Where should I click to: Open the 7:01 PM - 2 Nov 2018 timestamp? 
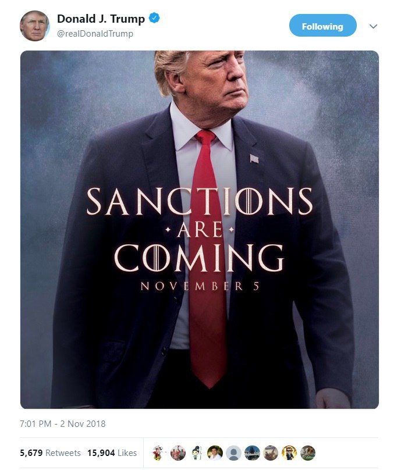point(63,424)
